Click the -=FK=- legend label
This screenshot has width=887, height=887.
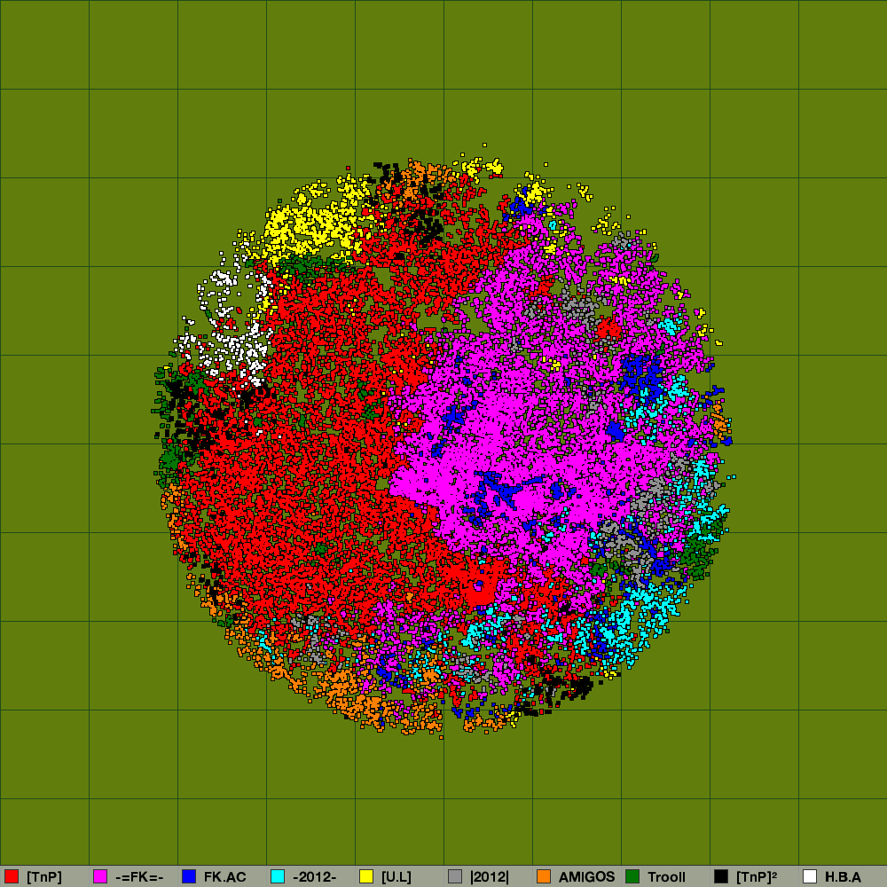tap(139, 877)
